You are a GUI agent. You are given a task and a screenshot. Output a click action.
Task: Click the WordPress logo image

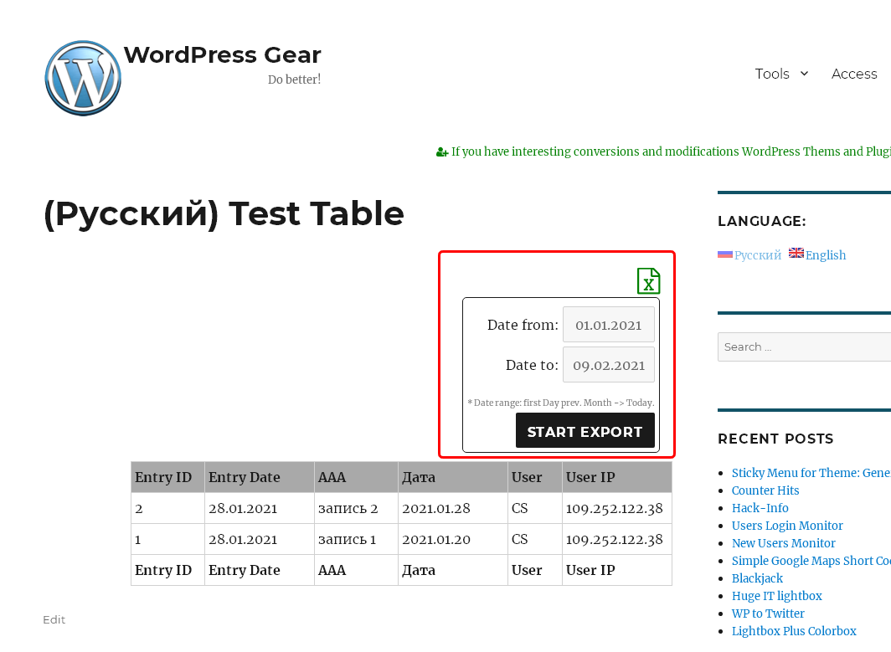[x=83, y=78]
